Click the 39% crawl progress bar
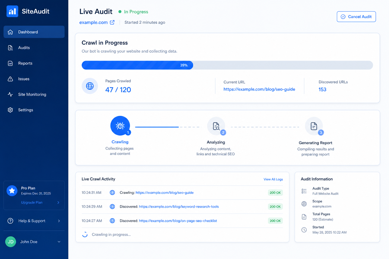389x259 pixels. (x=227, y=65)
